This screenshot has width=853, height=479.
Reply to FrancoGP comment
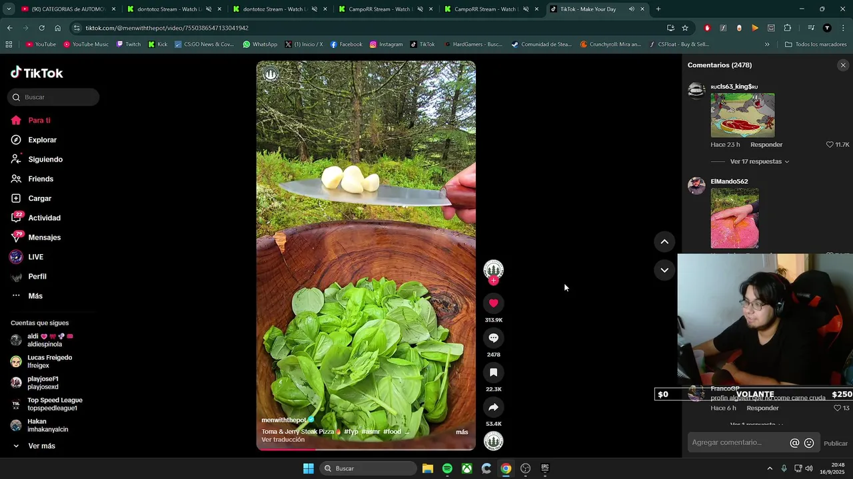[762, 408]
